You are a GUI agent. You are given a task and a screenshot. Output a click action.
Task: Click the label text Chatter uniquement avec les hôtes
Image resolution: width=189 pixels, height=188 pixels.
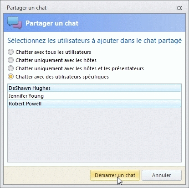[56, 60]
